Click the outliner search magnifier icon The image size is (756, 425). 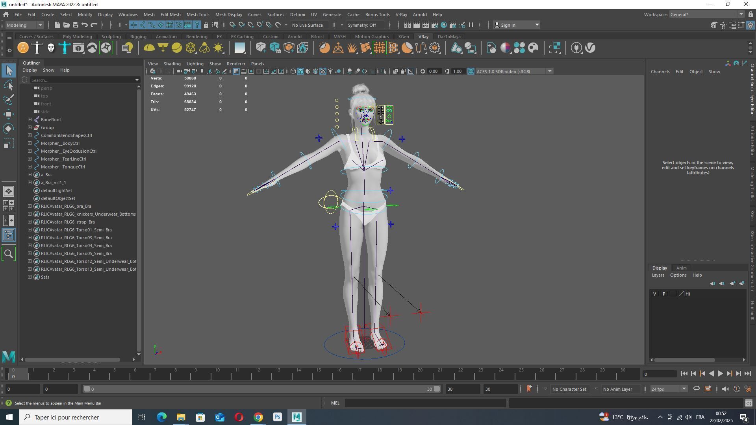(x=9, y=254)
